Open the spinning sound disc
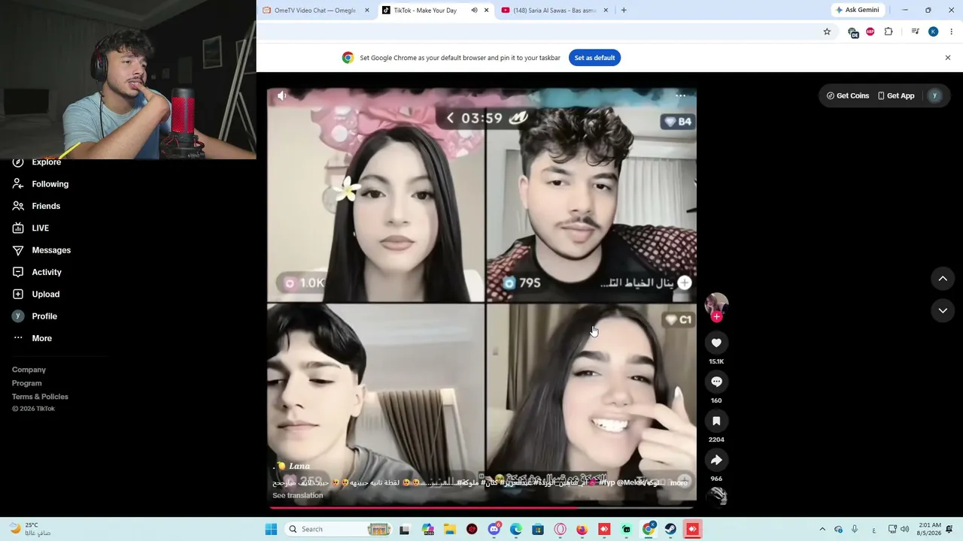This screenshot has height=541, width=963. [x=718, y=497]
